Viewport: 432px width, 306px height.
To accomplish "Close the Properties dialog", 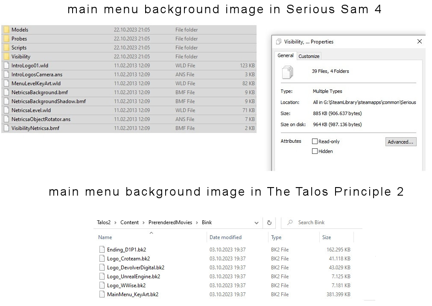I will tap(420, 41).
